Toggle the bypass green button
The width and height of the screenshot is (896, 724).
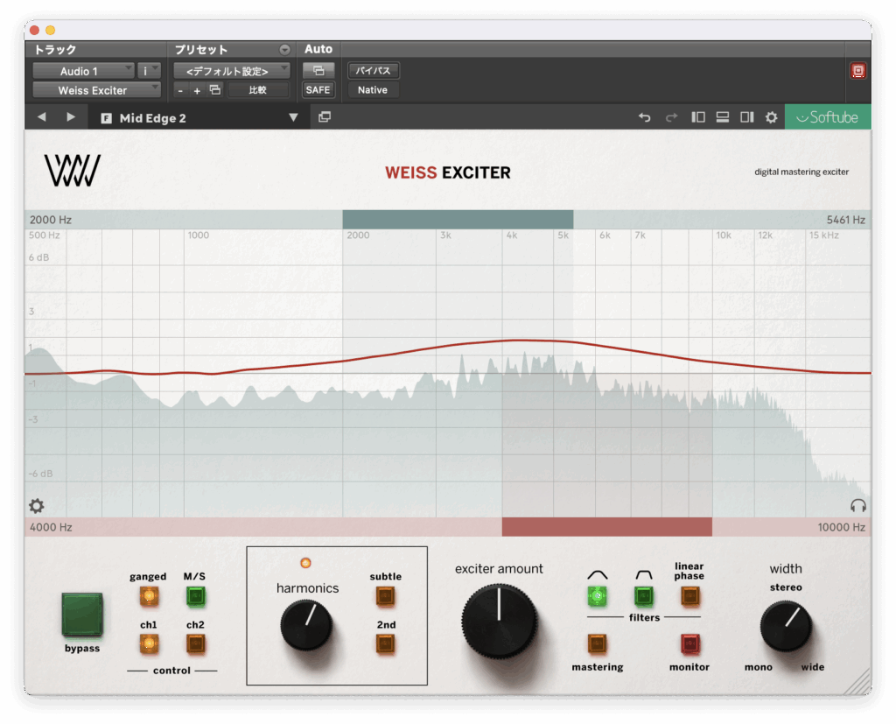(82, 615)
